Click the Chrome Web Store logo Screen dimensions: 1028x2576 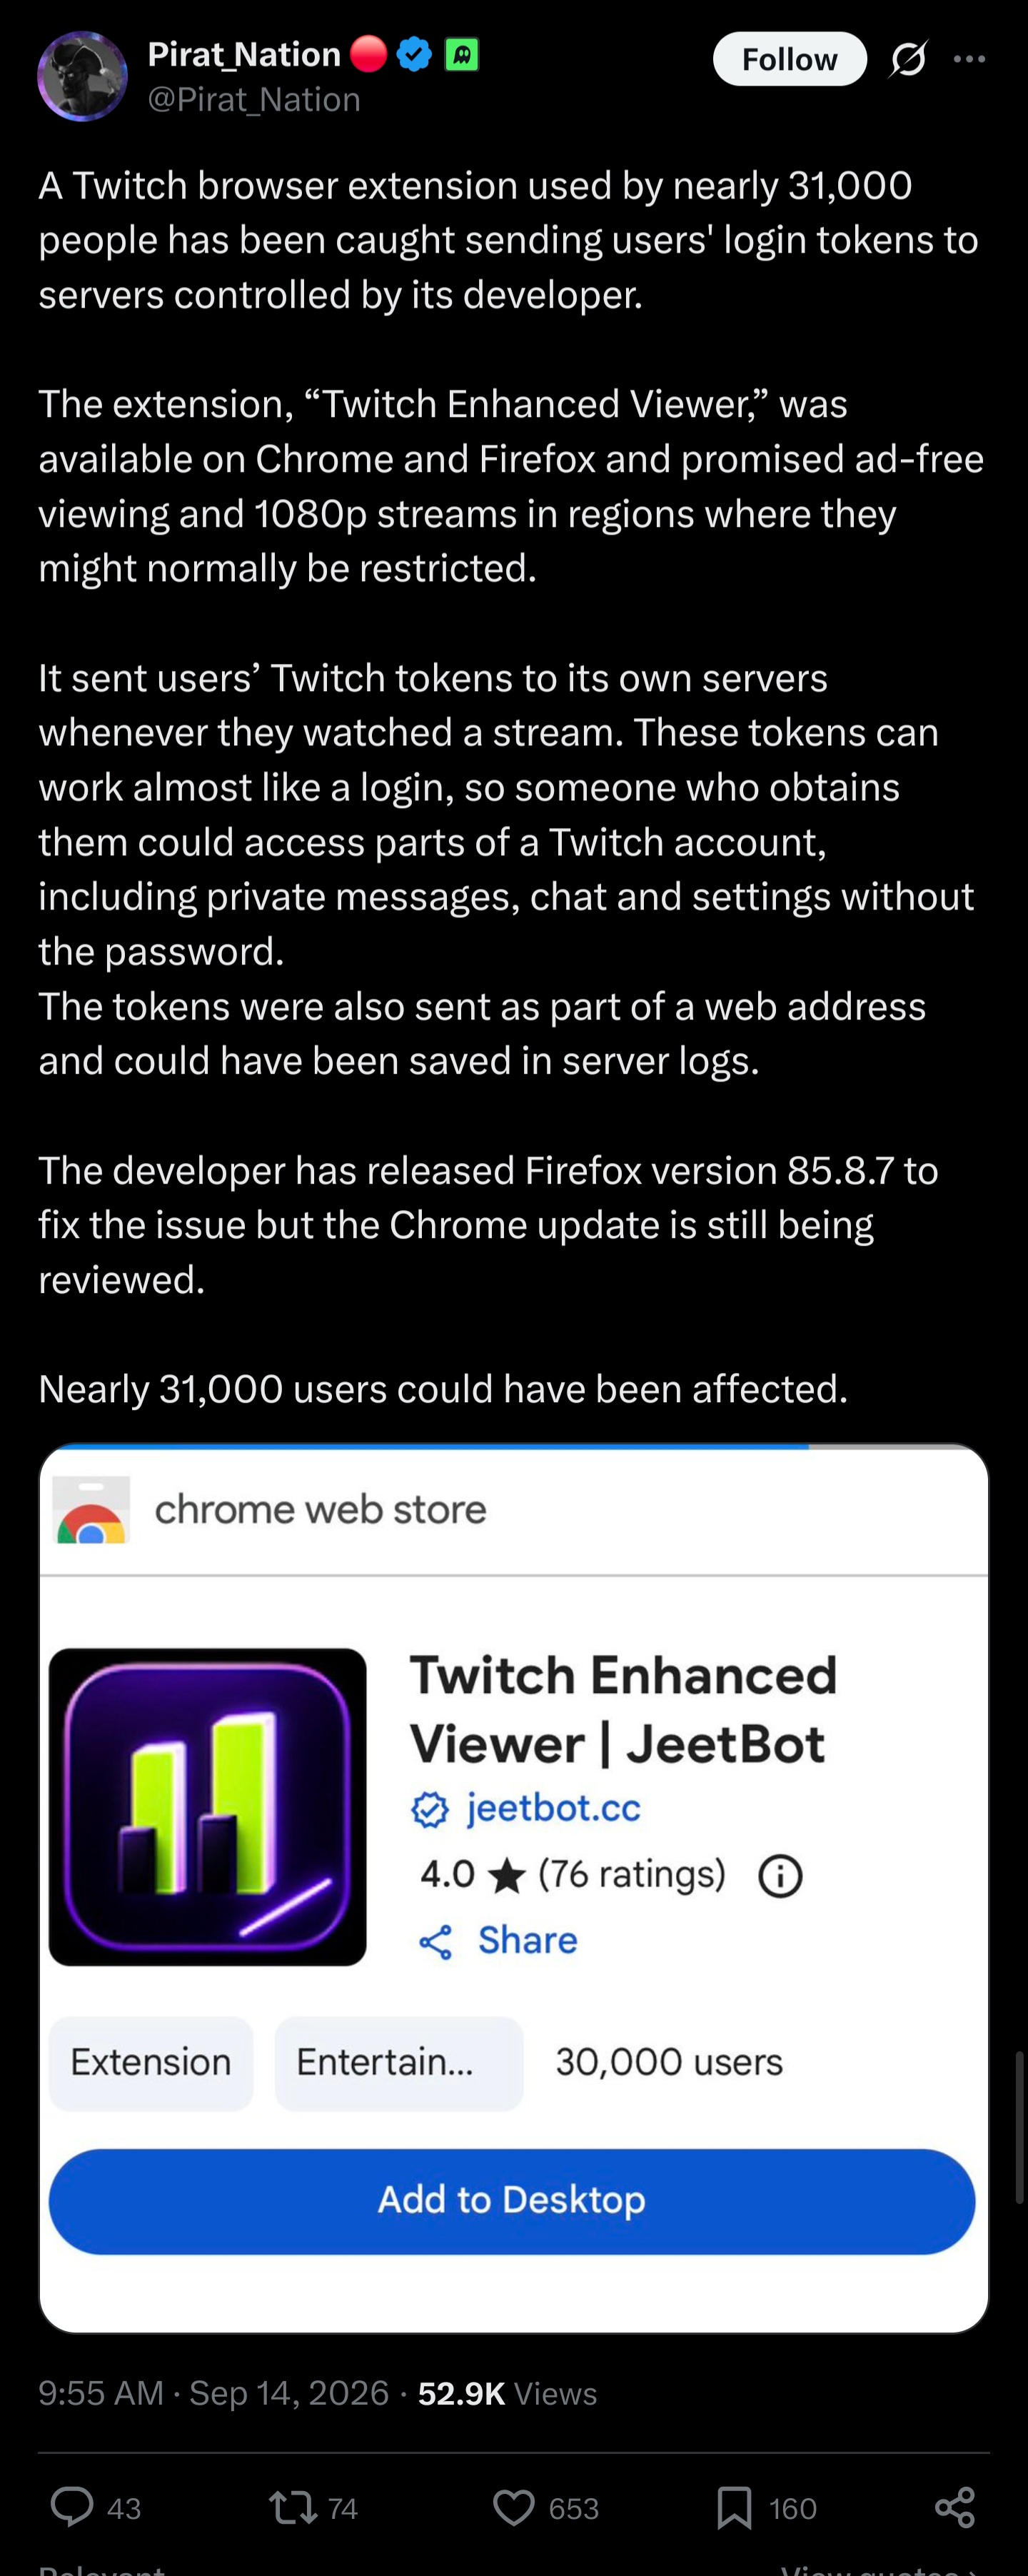[x=91, y=1509]
